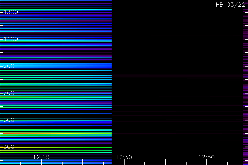Select the tick mark below 12:10
Viewport: 248px width, 165px height.
(x=41, y=162)
